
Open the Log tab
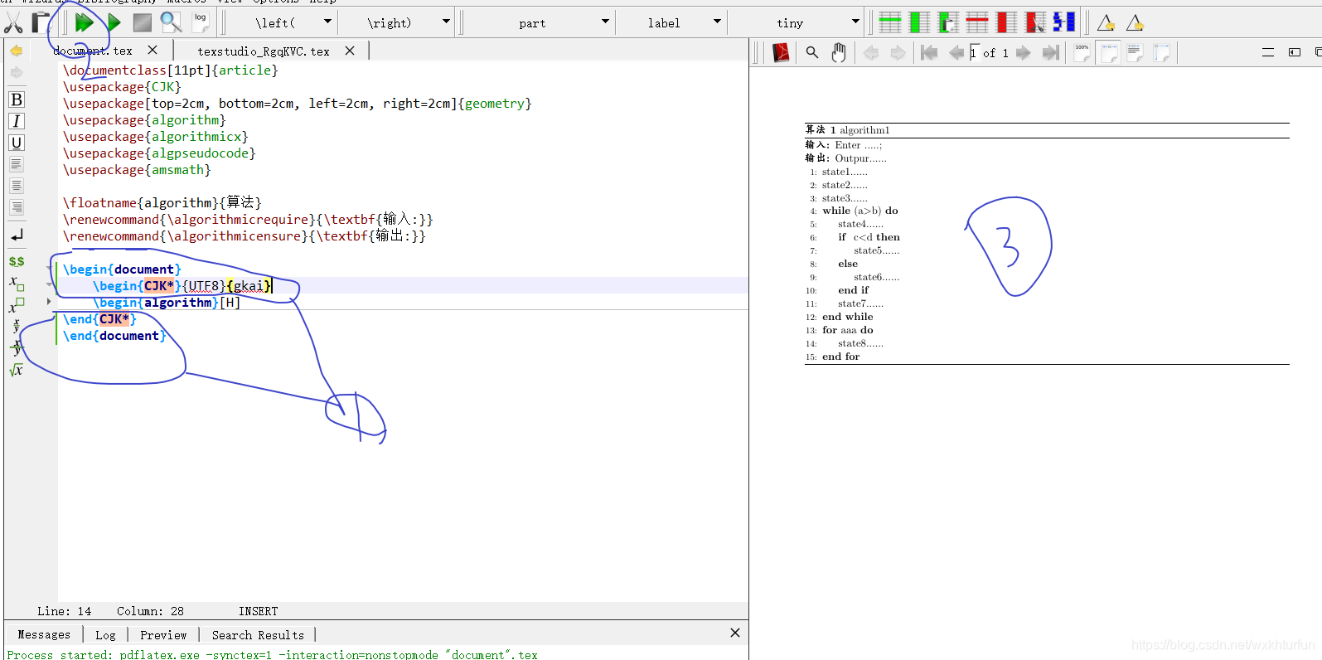[105, 635]
